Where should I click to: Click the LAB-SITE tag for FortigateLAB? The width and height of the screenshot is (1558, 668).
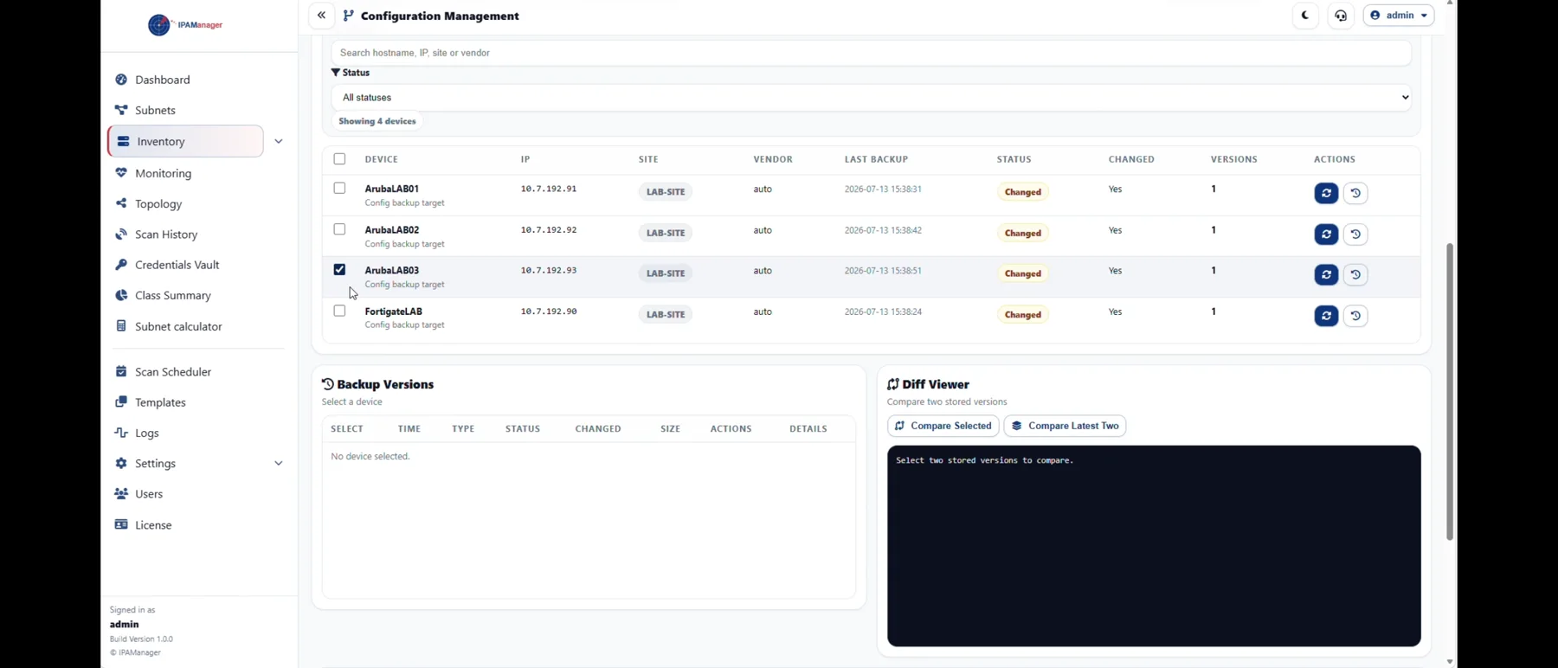[x=666, y=315]
